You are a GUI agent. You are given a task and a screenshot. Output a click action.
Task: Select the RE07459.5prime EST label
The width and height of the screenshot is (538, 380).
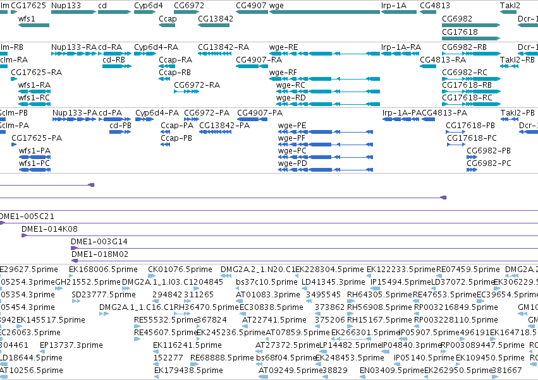tap(468, 270)
